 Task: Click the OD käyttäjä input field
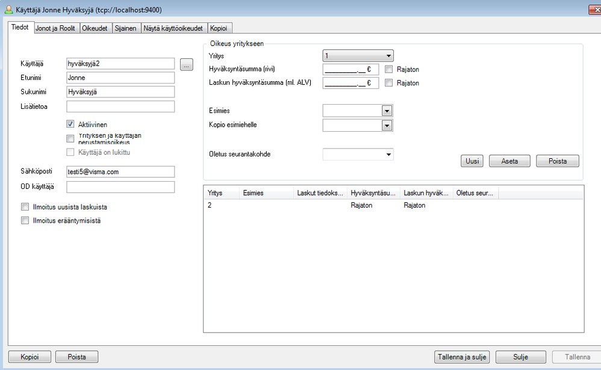(120, 187)
